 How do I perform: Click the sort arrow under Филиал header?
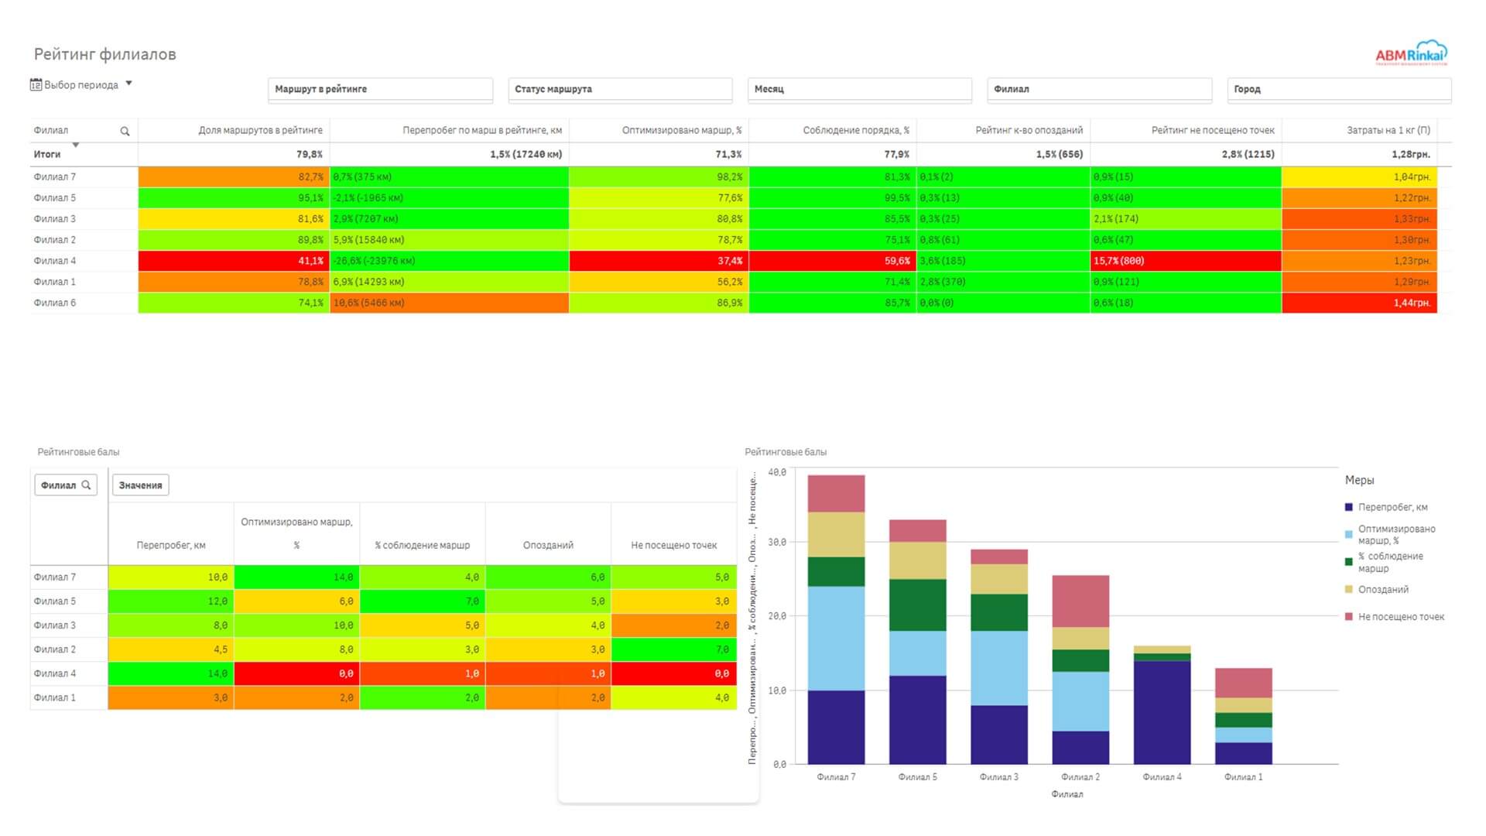coord(76,145)
